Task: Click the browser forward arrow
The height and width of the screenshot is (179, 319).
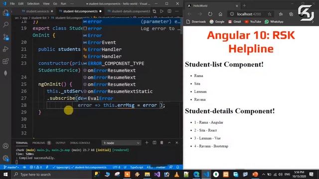Action: tap(200, 14)
